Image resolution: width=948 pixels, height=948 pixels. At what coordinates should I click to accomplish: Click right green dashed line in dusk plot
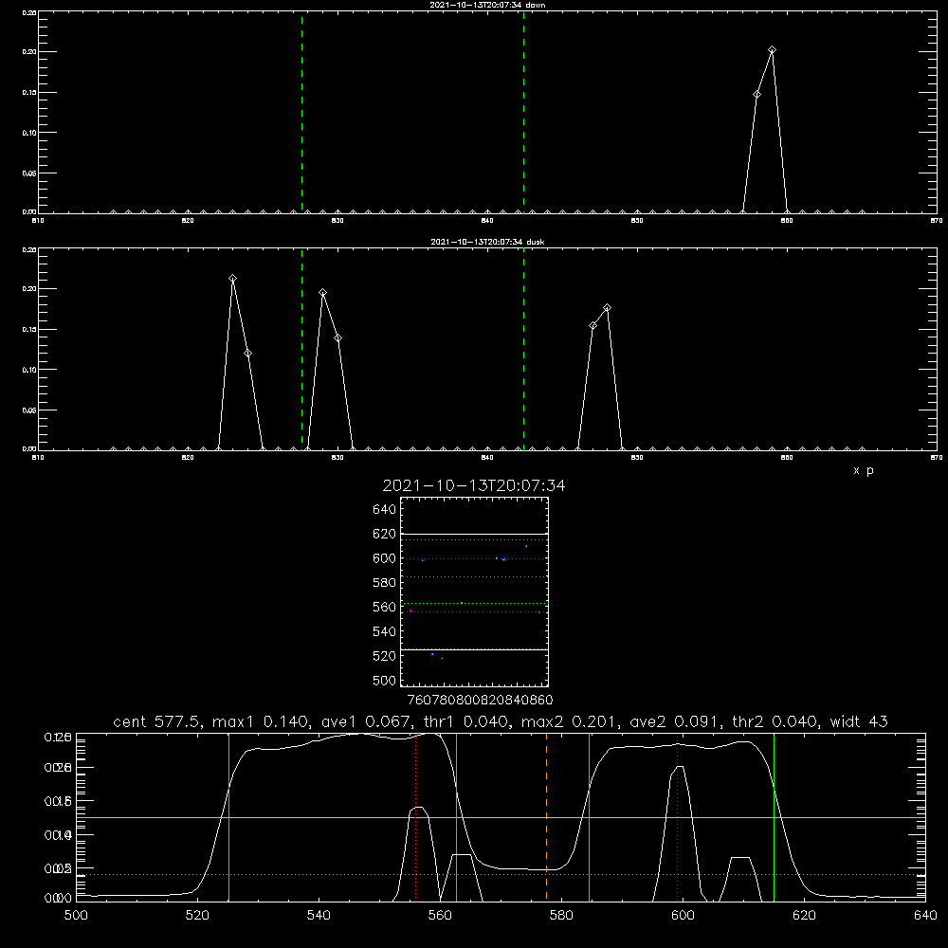click(x=523, y=349)
